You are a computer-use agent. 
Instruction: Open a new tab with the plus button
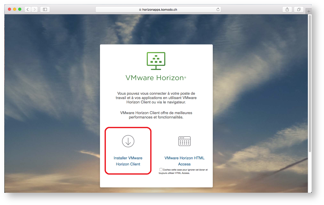pyautogui.click(x=309, y=11)
